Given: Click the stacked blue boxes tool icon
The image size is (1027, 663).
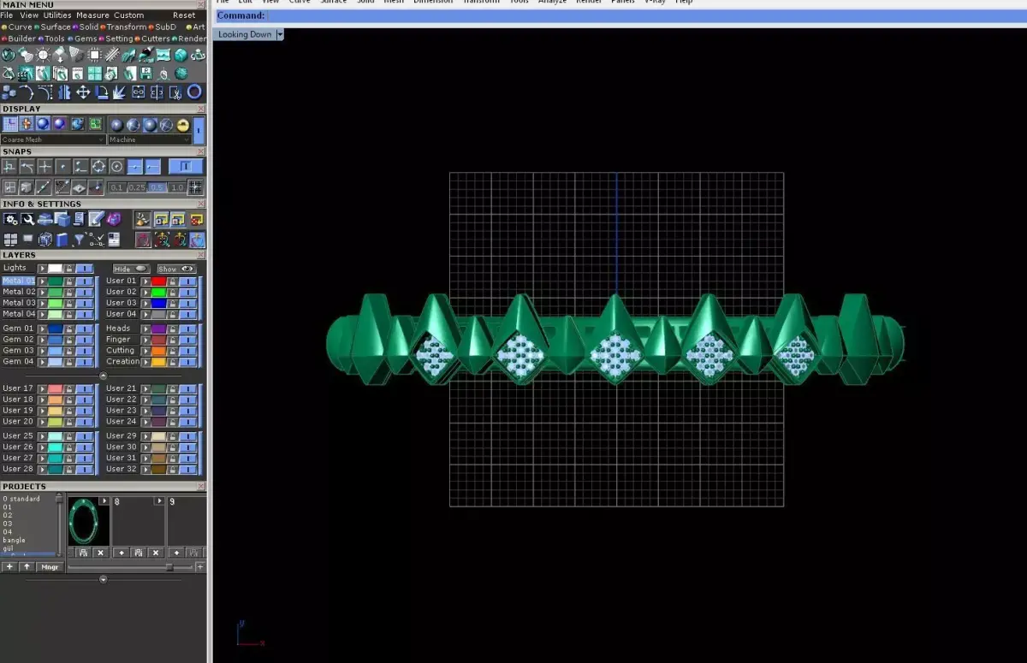Looking at the screenshot, I should point(9,92).
